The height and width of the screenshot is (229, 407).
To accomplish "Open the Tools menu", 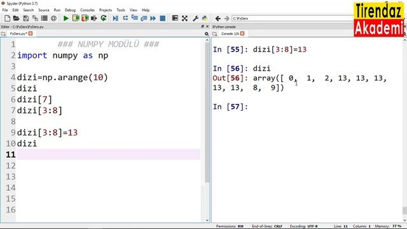I will click(121, 10).
